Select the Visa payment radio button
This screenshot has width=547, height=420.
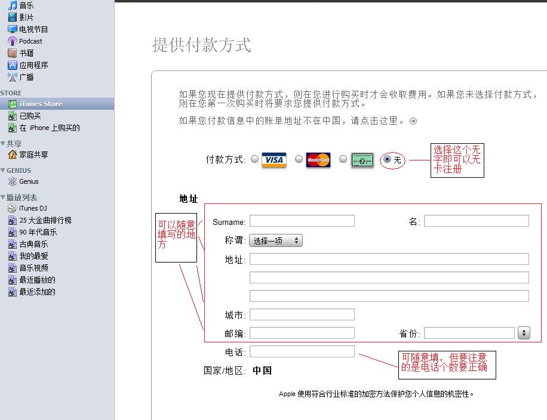255,159
